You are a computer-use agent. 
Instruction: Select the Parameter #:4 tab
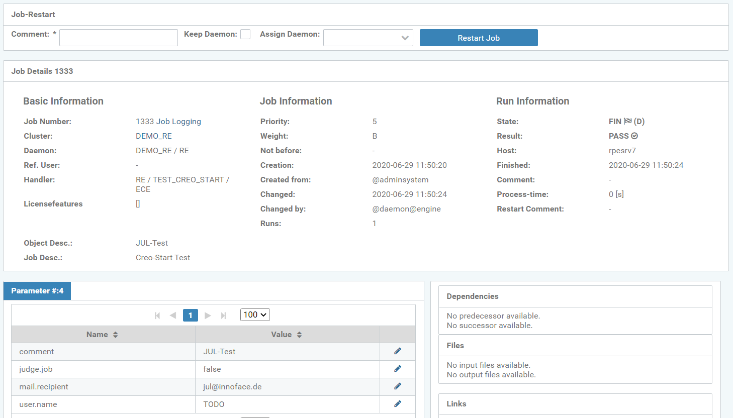pyautogui.click(x=37, y=291)
